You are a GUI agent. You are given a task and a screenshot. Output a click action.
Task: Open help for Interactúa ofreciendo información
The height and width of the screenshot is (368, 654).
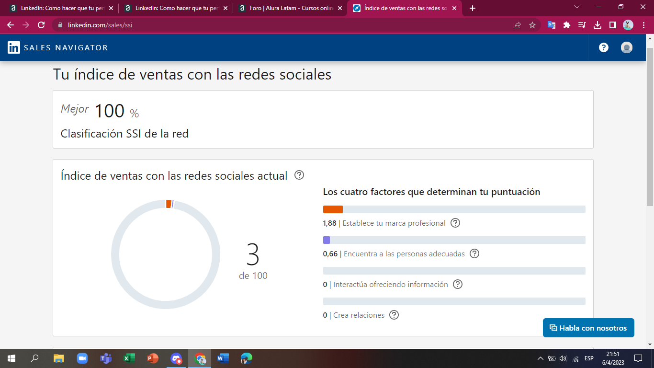click(x=458, y=284)
